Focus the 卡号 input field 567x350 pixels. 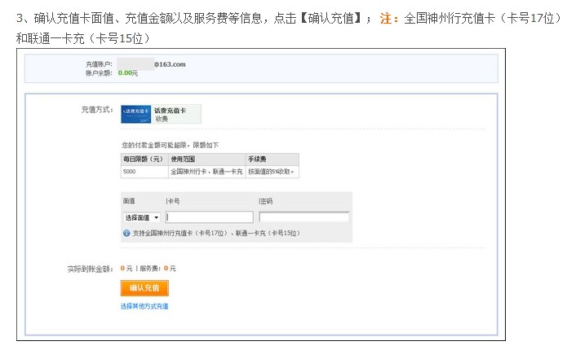point(210,217)
